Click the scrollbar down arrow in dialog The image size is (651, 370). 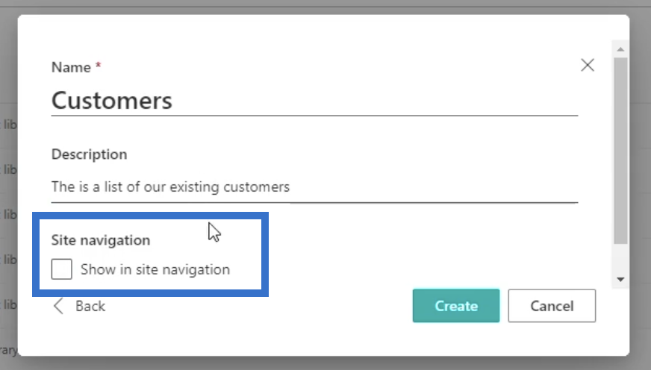[620, 279]
